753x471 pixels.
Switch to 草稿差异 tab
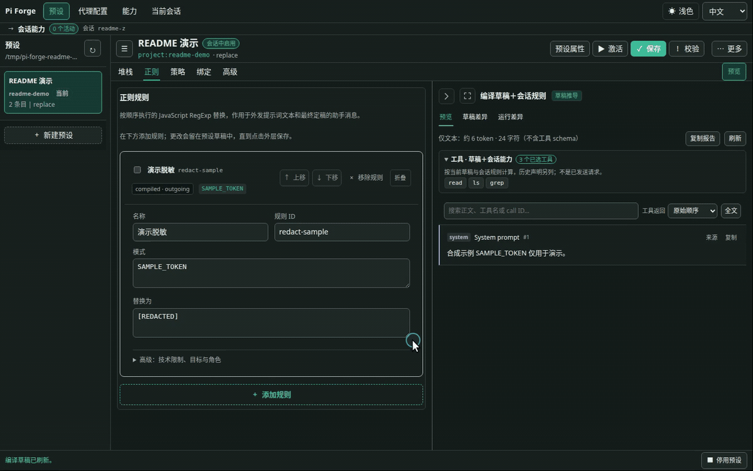pyautogui.click(x=475, y=117)
